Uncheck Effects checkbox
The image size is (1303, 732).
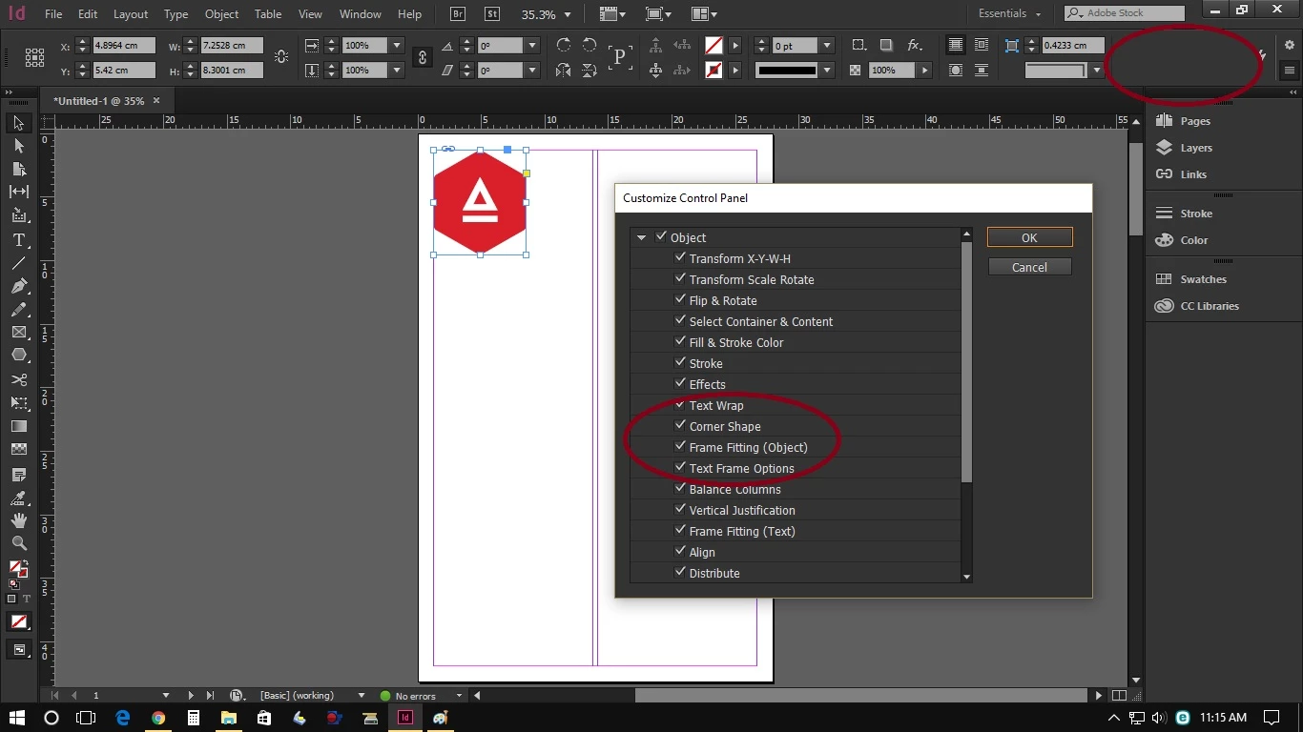680,383
